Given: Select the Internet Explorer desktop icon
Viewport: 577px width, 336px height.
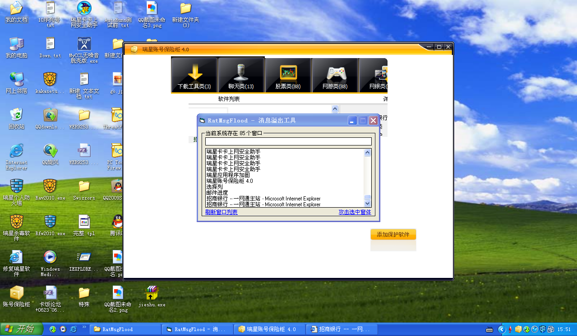Looking at the screenshot, I should pos(16,157).
